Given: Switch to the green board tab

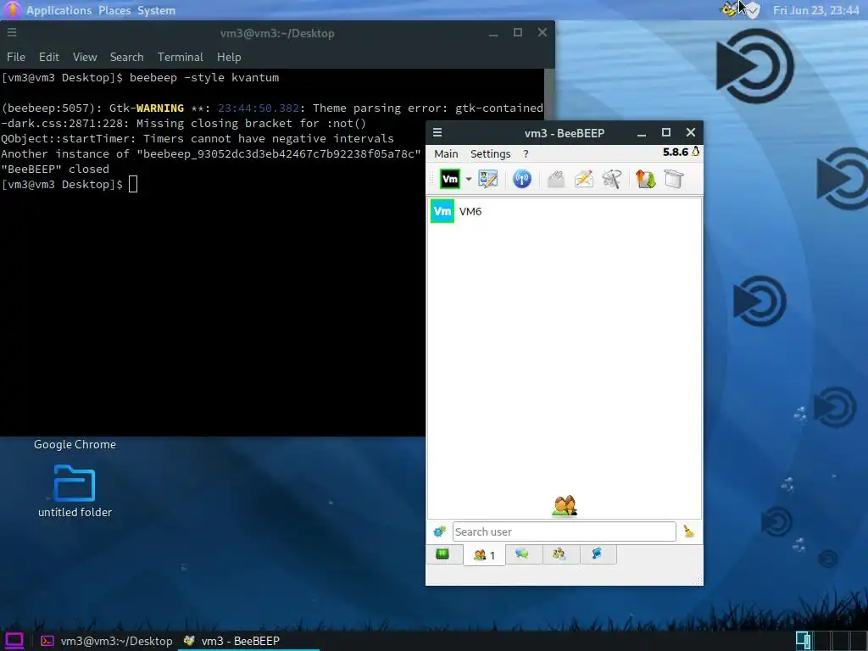Looking at the screenshot, I should (442, 554).
